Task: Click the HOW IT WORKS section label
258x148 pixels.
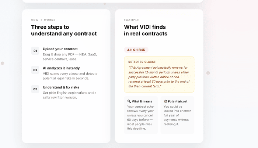Action: click(x=43, y=20)
